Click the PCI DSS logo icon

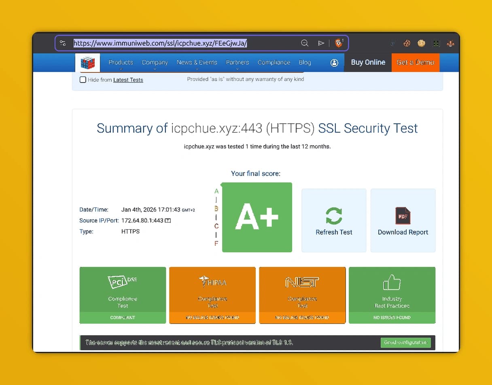[123, 281]
